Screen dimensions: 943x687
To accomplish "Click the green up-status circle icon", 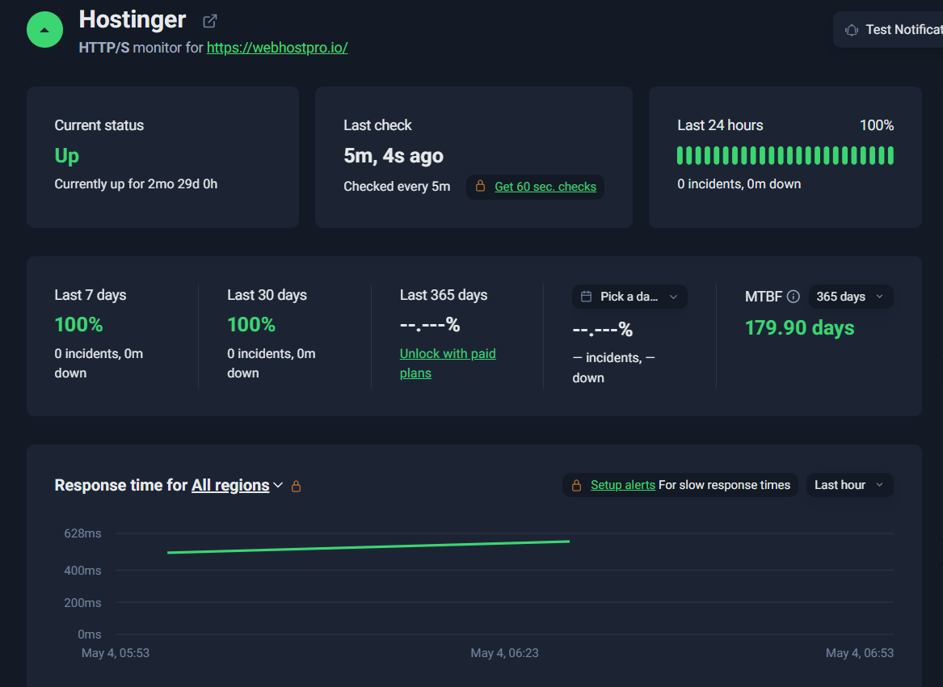I will 44,29.
